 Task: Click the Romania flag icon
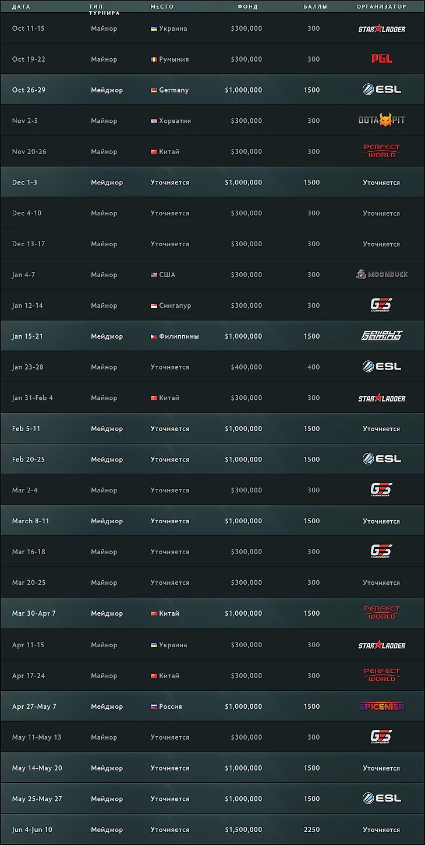154,59
